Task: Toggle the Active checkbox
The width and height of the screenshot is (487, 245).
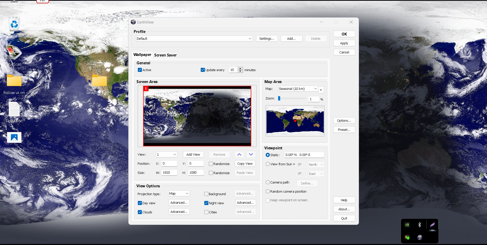Action: [x=140, y=70]
